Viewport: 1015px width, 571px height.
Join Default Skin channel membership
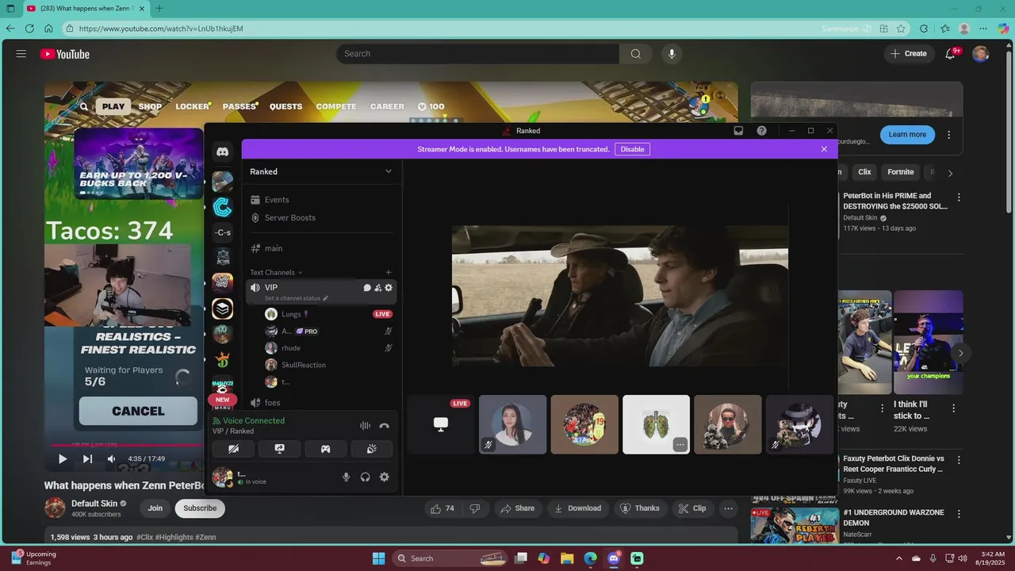pos(155,508)
